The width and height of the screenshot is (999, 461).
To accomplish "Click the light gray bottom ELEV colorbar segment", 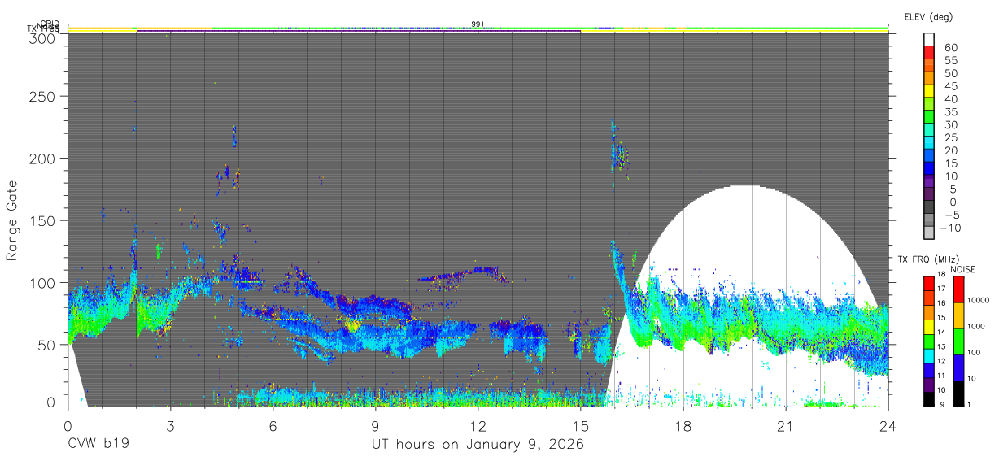I will point(929,233).
